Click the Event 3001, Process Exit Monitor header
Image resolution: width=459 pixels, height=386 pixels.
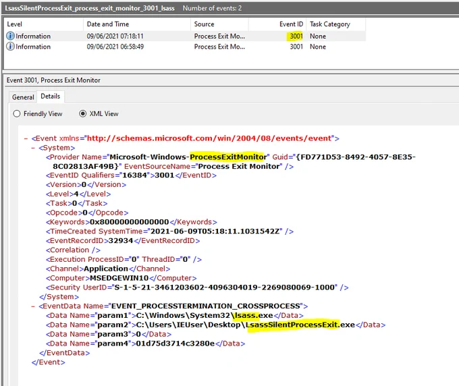point(53,80)
